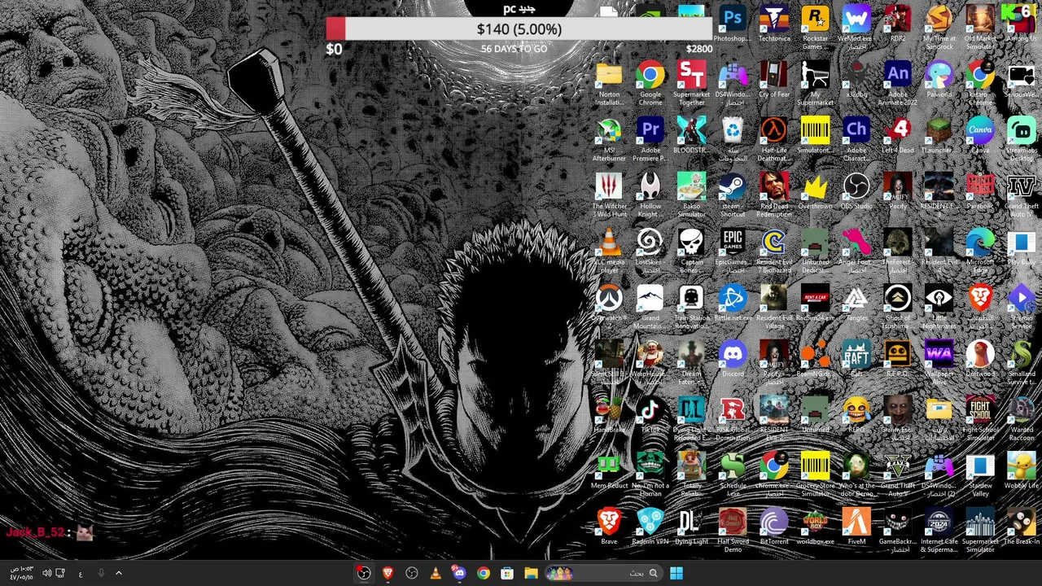Viewport: 1042px width, 586px height.
Task: Select the Norton Installation folder icon
Action: click(x=609, y=84)
